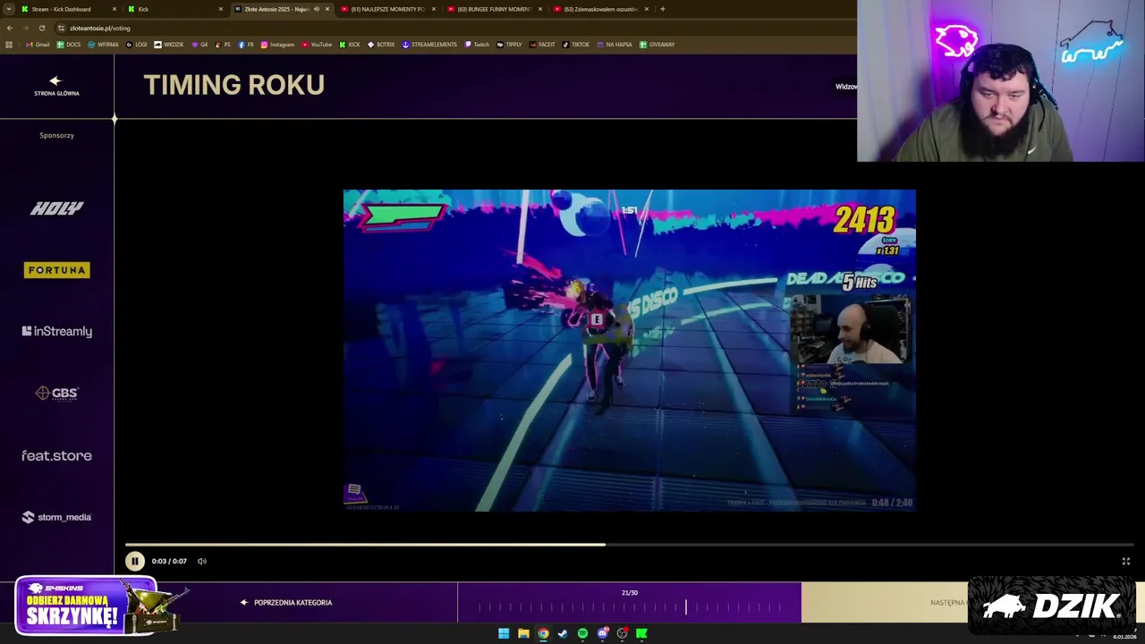Open the GIVEAWAY bookmark
Screen dimensions: 1145x644
click(x=657, y=45)
